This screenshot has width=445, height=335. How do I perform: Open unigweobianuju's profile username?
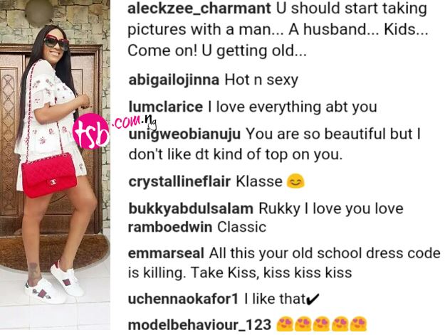(x=184, y=134)
